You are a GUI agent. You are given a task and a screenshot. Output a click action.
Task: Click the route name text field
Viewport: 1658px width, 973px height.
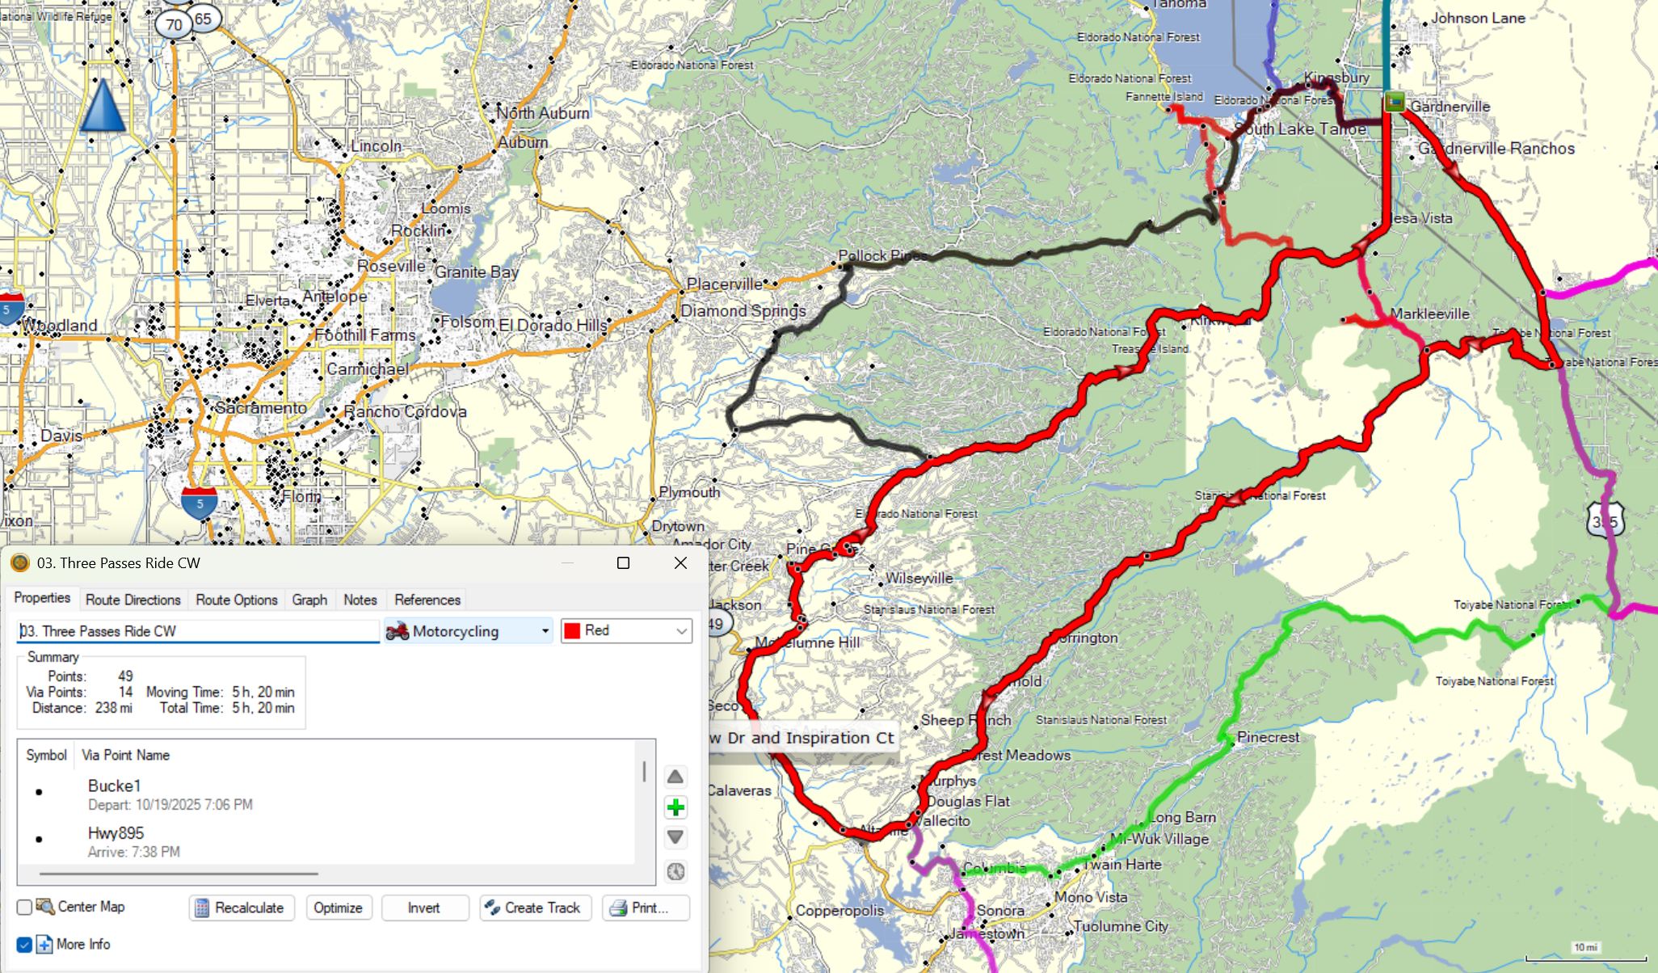click(197, 631)
